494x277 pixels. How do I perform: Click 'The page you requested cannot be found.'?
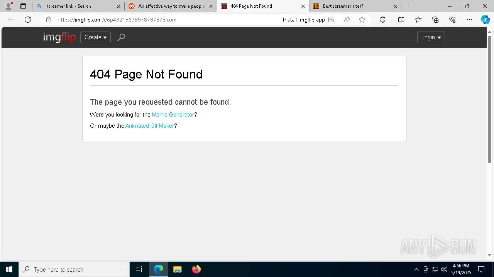160,102
